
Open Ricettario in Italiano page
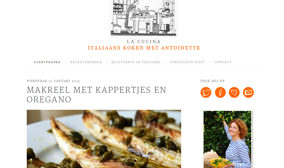pyautogui.click(x=136, y=62)
